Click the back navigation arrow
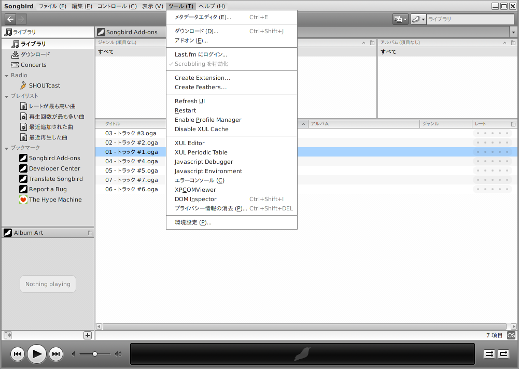The height and width of the screenshot is (369, 519). coord(10,19)
